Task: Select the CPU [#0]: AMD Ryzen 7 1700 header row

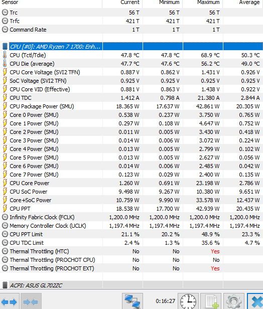Action: coord(131,47)
